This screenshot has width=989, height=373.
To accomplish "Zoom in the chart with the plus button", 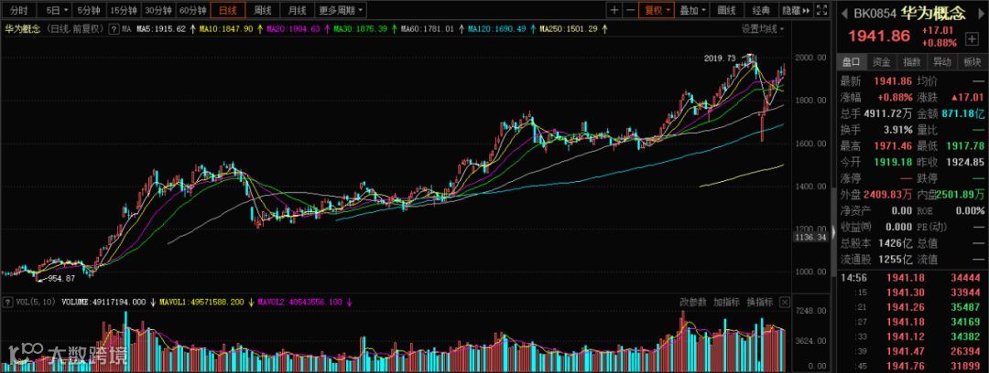I will [x=614, y=10].
